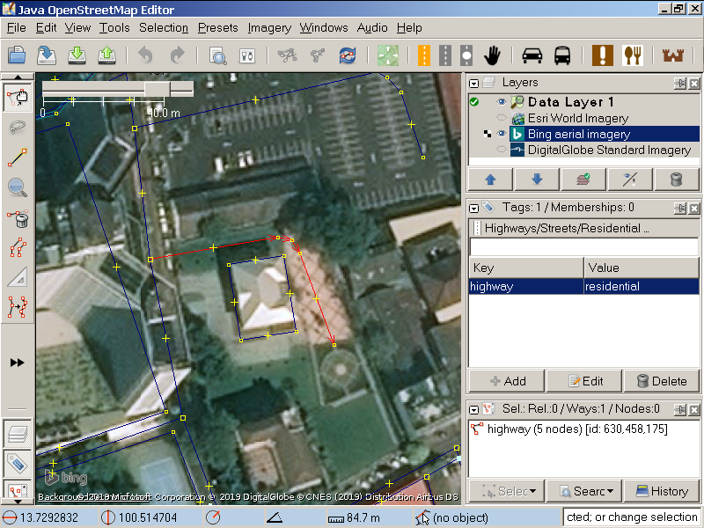Collapse the Layers panel
The height and width of the screenshot is (528, 704).
pyautogui.click(x=474, y=83)
